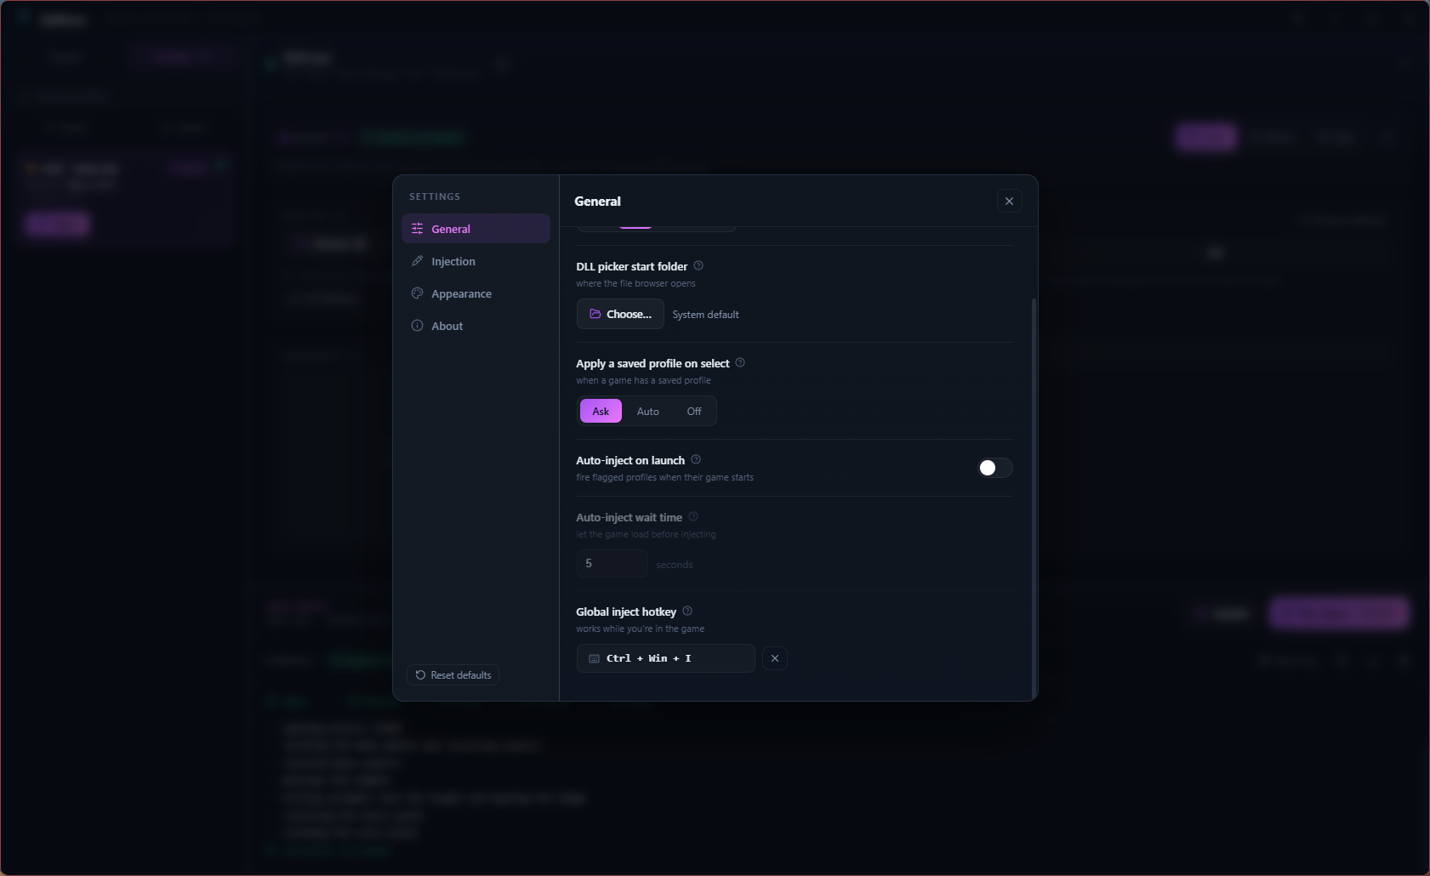Screen dimensions: 1430x876
Task: Select the Ask profile option
Action: (601, 411)
